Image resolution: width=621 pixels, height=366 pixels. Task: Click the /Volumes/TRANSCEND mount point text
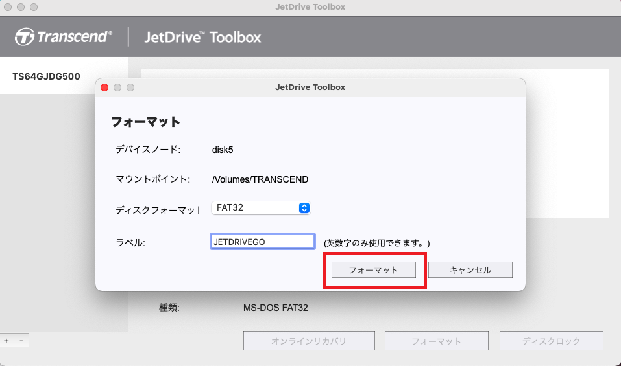(x=260, y=179)
